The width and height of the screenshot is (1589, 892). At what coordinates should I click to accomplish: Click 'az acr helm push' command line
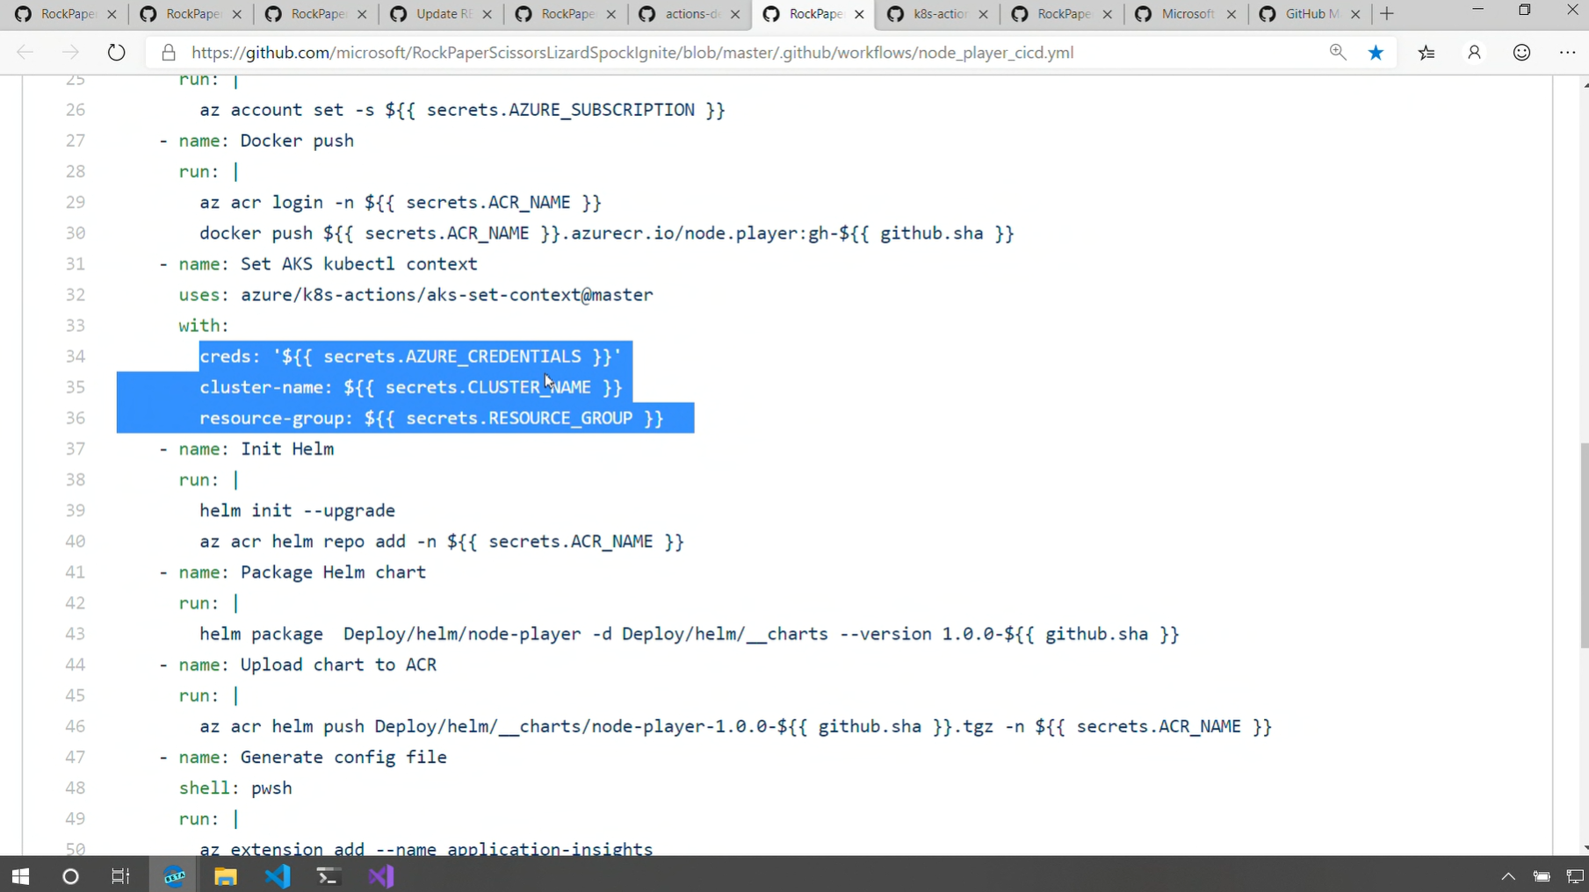[736, 726]
